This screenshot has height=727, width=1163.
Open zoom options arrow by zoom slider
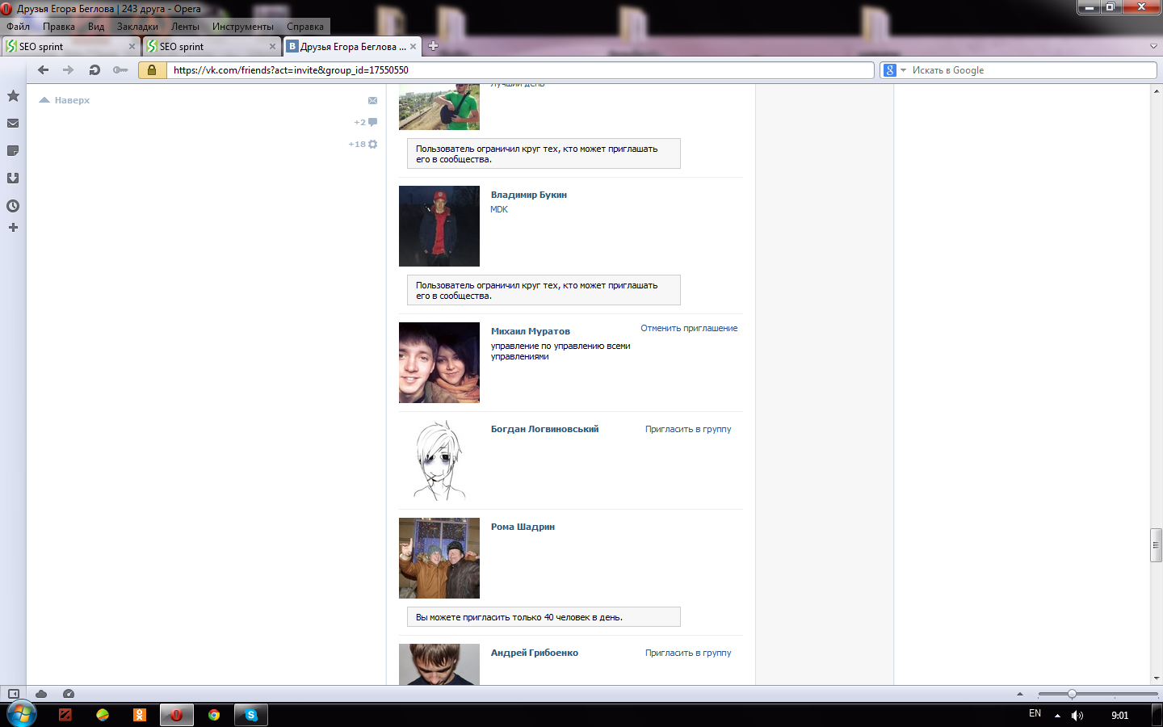coord(1019,694)
